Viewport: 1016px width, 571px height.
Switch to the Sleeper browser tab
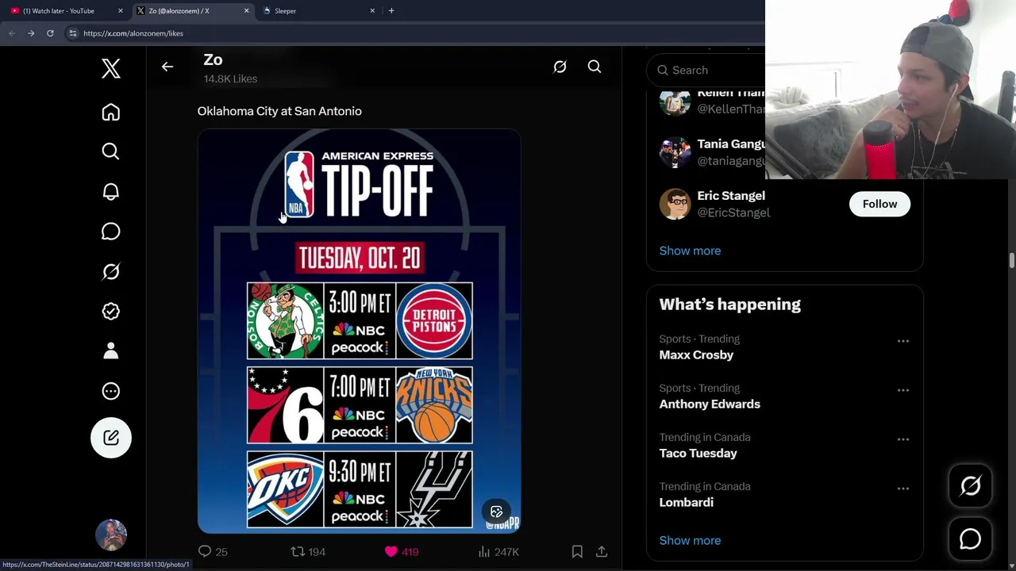point(317,11)
